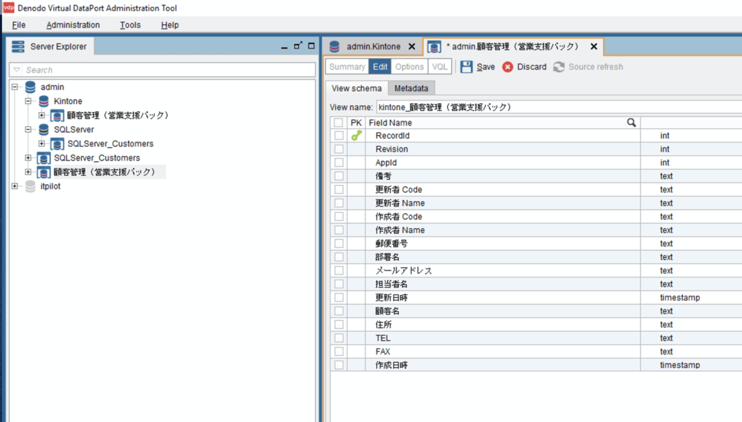Viewport: 742px width, 422px height.
Task: Minimize the Server Explorer panel
Action: point(284,46)
